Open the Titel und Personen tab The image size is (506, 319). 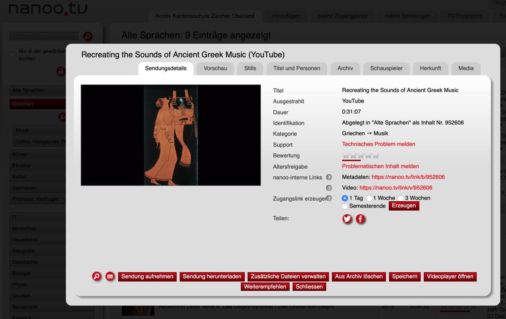296,68
